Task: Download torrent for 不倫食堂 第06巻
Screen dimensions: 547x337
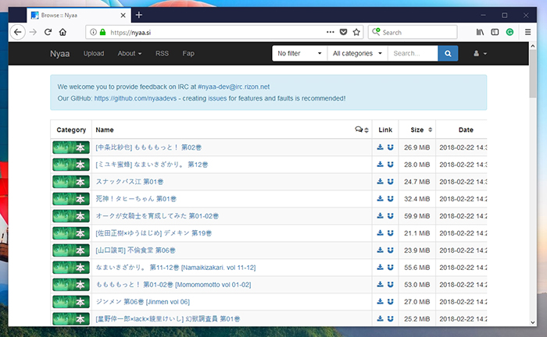Action: (x=381, y=250)
